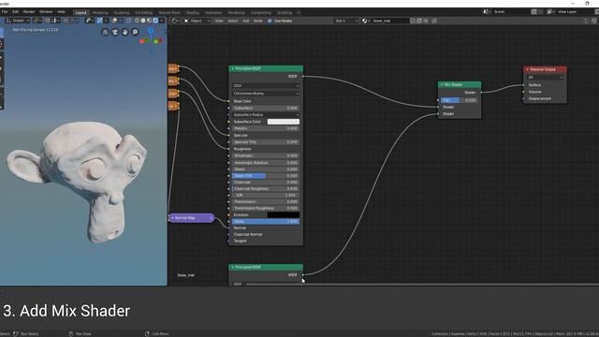Open the viewport shading options dropdown arrow
Viewport: 599px width, 337px height.
click(162, 21)
